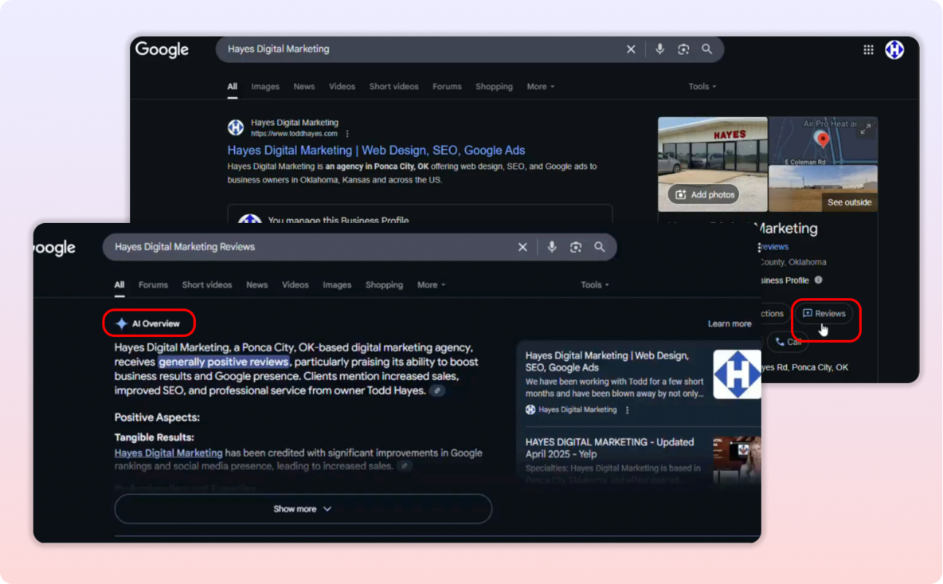Expand AI Overview with Show more
The height and width of the screenshot is (584, 943).
[303, 509]
